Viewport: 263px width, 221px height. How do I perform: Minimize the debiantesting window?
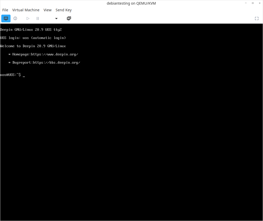tap(246, 3)
